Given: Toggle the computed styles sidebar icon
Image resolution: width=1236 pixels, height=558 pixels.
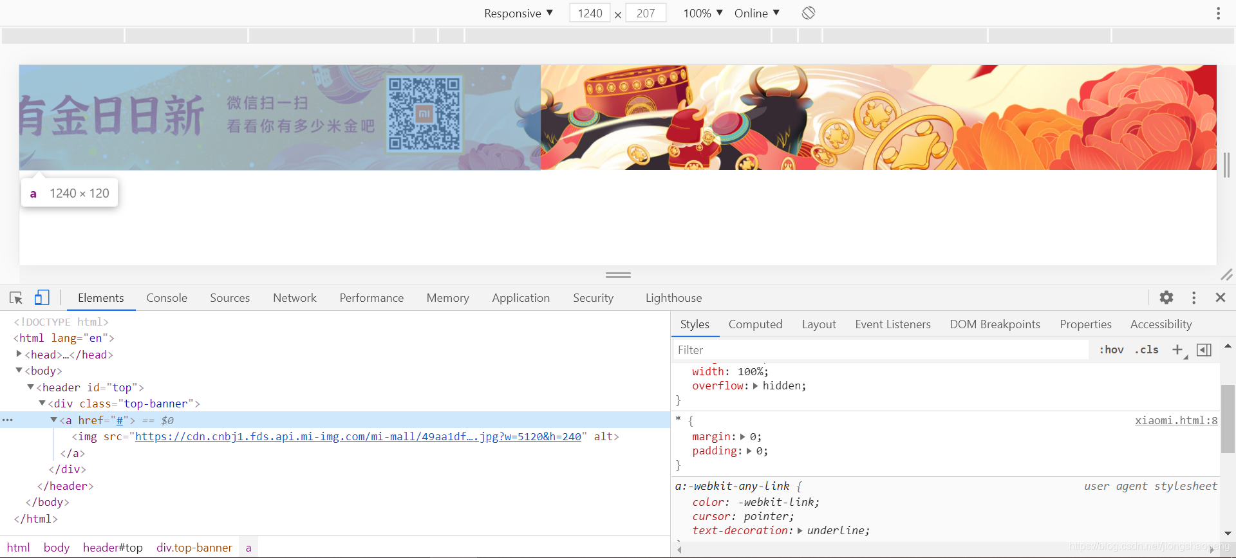Looking at the screenshot, I should pos(1204,349).
